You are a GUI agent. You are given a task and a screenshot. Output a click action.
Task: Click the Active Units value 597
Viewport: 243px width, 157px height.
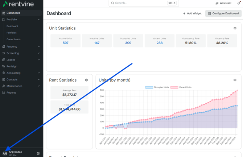click(65, 43)
